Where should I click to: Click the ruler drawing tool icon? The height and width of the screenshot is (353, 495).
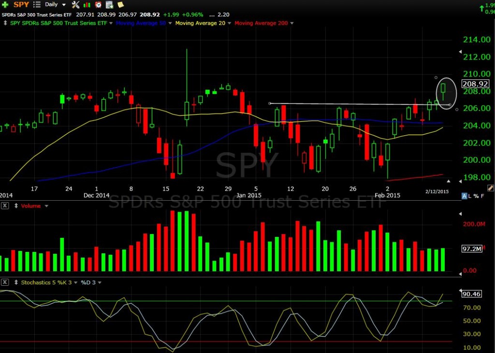tap(490, 188)
